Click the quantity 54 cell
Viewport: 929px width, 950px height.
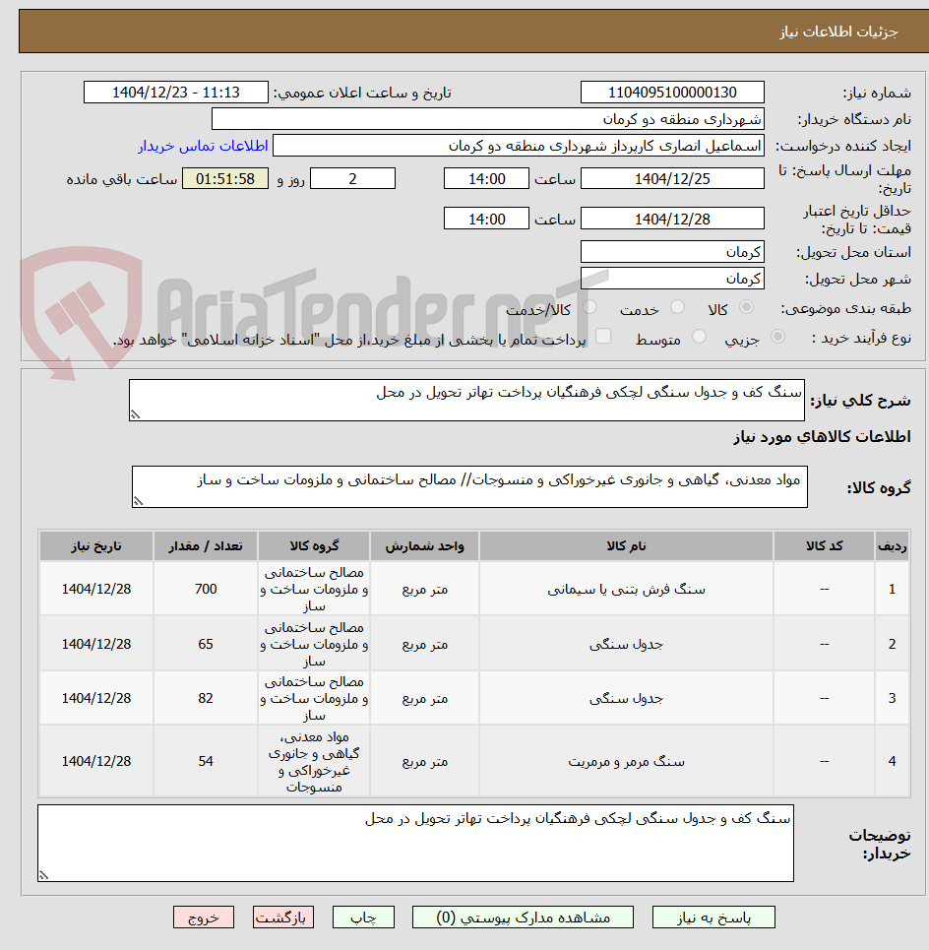[206, 761]
